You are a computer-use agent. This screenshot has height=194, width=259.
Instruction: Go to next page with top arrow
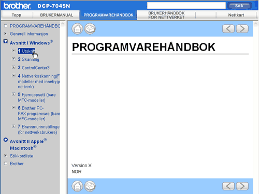(242, 29)
